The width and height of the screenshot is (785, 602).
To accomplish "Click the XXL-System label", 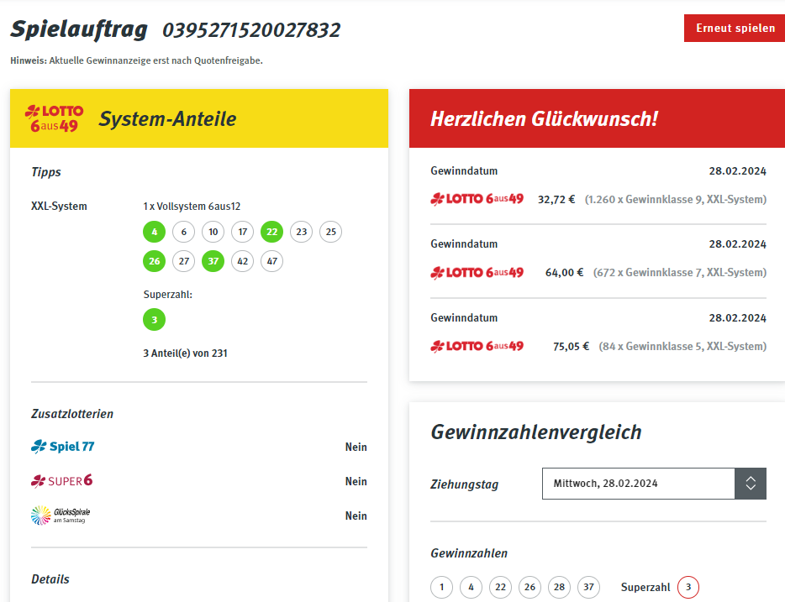I will click(x=59, y=206).
